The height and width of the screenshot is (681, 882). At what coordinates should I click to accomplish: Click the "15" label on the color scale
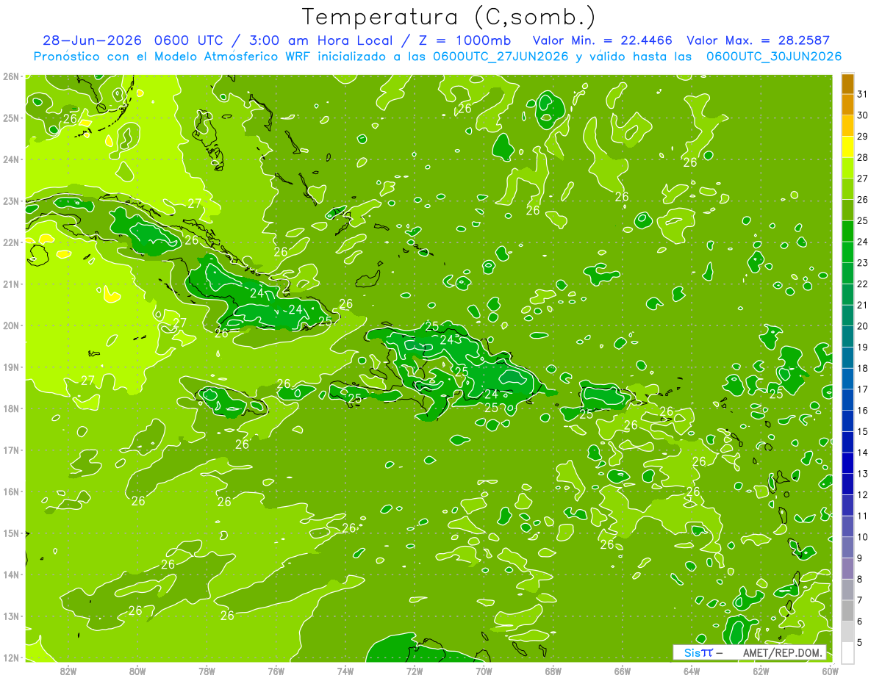(x=863, y=431)
